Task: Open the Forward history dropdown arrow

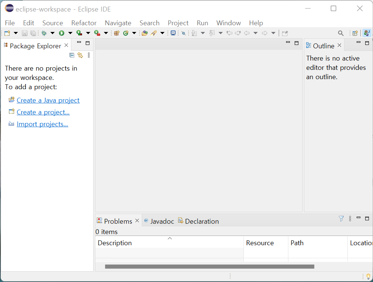Action: pos(273,33)
